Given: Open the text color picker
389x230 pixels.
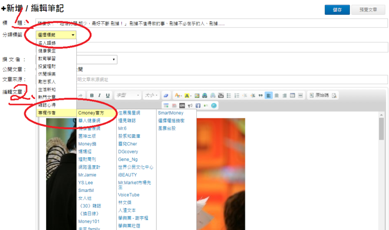Looking at the screenshot, I should pyautogui.click(x=178, y=96).
